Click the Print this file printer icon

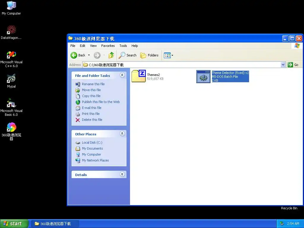78,114
